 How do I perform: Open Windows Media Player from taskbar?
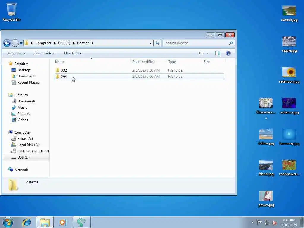click(63, 222)
